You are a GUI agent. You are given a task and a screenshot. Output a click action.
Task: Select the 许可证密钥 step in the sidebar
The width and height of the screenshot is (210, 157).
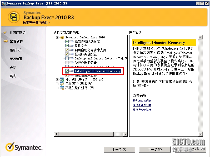click(x=17, y=33)
